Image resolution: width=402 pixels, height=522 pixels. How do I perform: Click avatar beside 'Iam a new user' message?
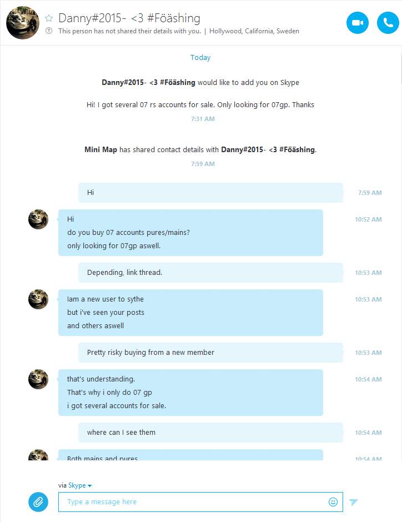pyautogui.click(x=38, y=299)
